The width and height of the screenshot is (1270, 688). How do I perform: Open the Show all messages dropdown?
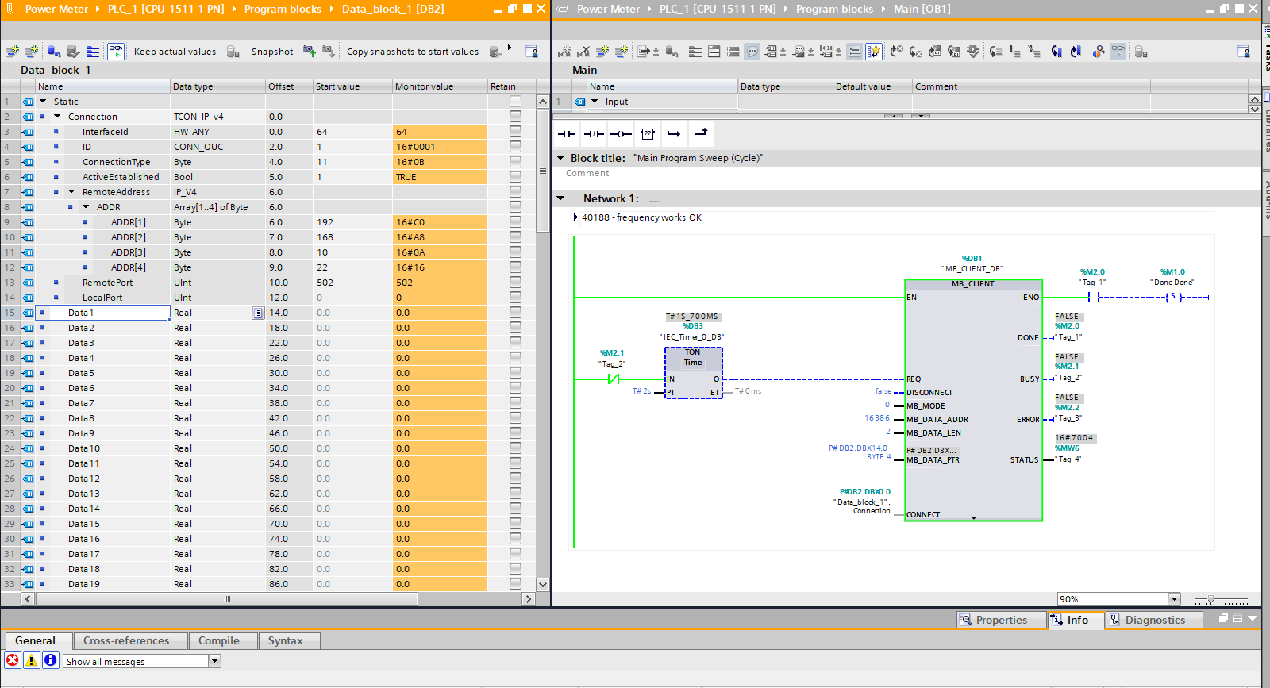pyautogui.click(x=214, y=661)
